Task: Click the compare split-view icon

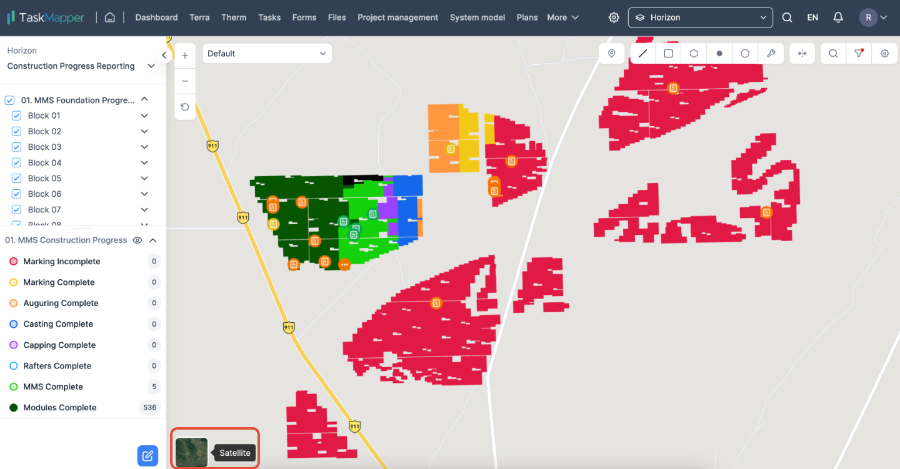Action: 802,54
